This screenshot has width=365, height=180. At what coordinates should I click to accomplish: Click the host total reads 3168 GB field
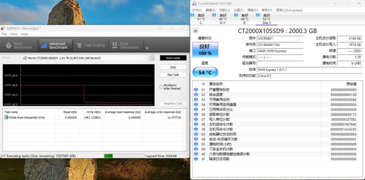(350, 38)
